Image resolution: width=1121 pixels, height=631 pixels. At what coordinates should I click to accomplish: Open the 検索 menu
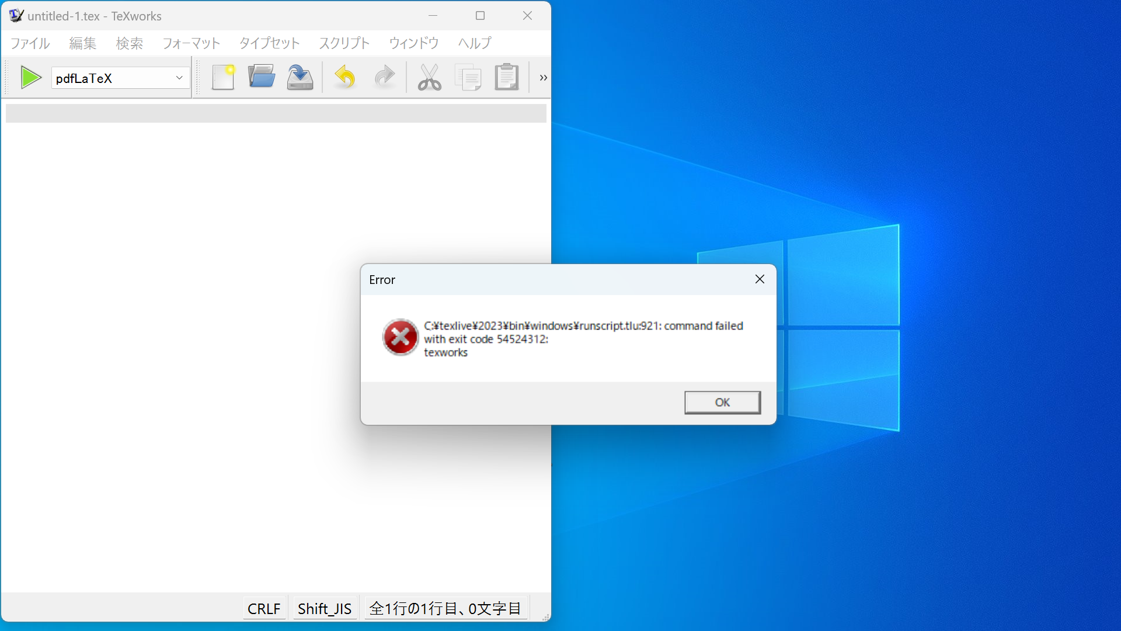[130, 43]
